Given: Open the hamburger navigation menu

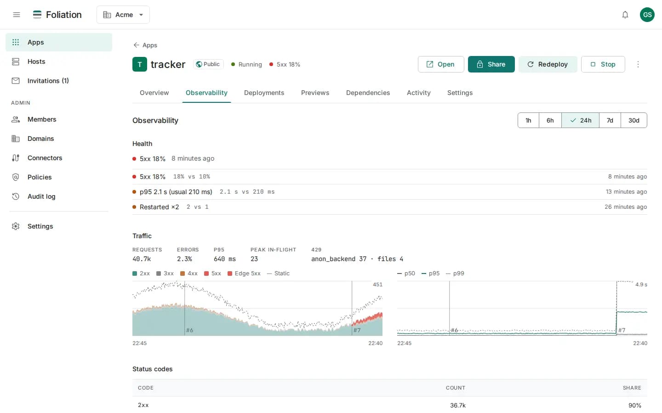Looking at the screenshot, I should (17, 15).
